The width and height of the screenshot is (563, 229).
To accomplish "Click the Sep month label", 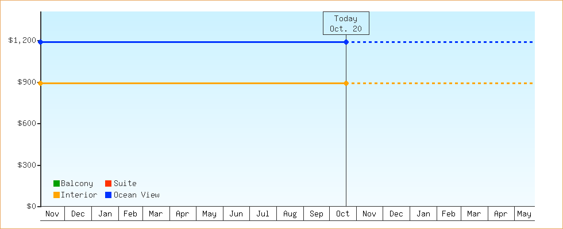I will tap(317, 214).
